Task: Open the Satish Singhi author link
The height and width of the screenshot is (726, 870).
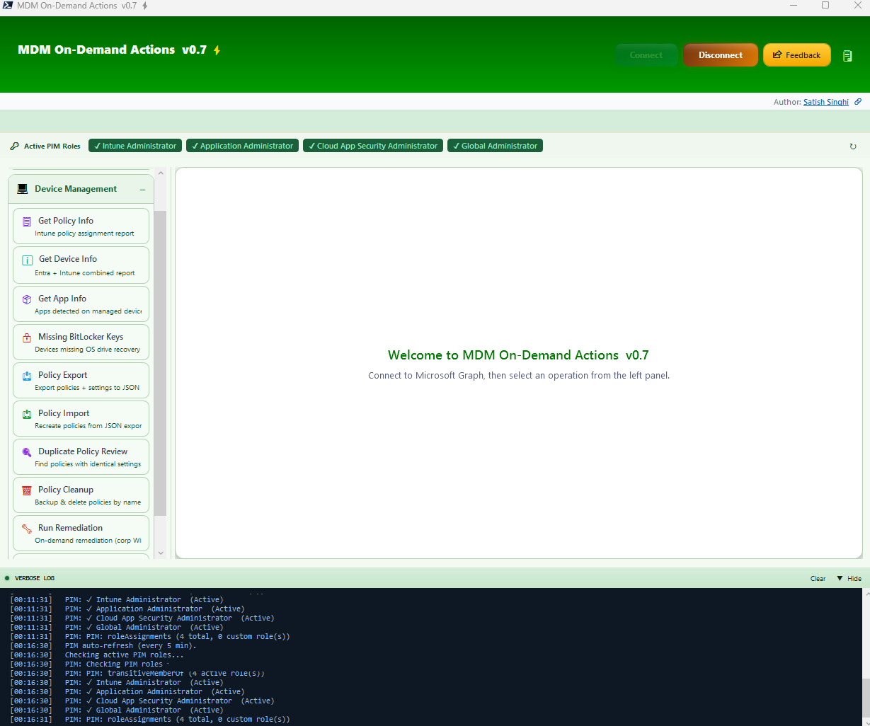Action: point(825,102)
